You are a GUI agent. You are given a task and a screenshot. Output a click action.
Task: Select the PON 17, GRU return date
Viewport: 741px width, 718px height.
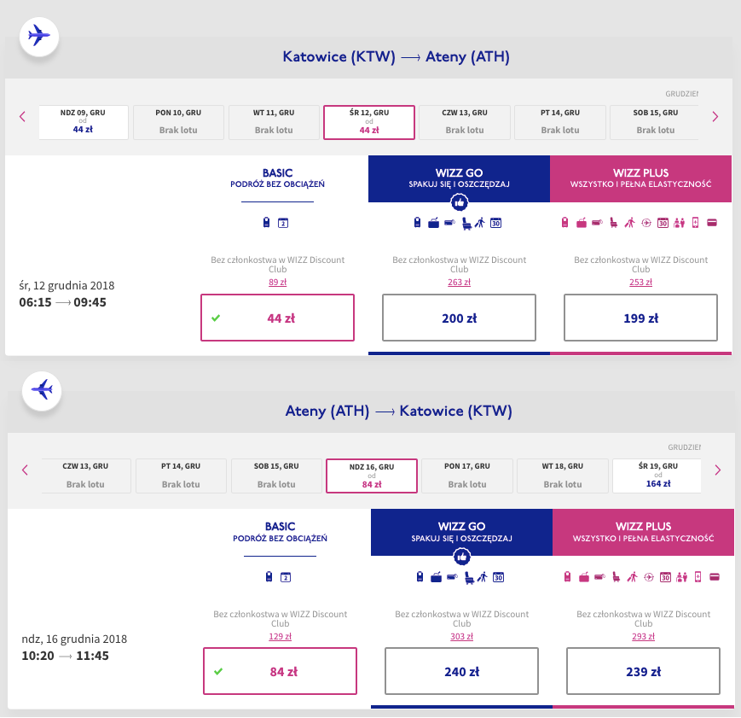click(x=467, y=476)
